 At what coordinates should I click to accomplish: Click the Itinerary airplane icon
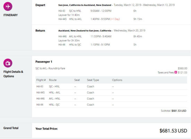(8, 6)
